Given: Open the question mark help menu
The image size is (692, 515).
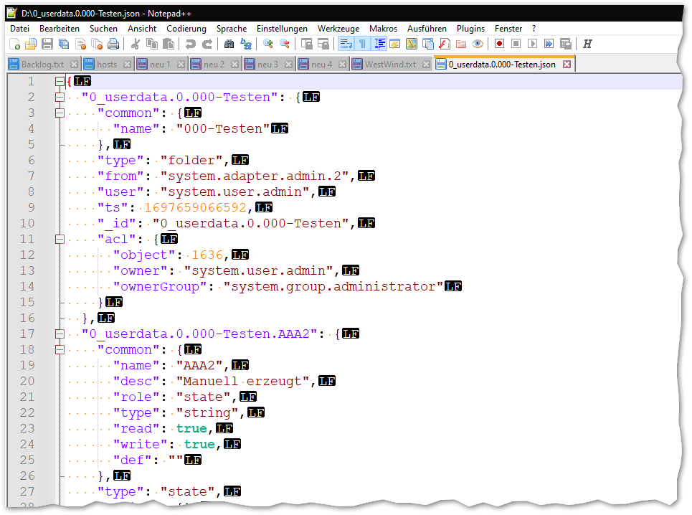Looking at the screenshot, I should click(534, 29).
